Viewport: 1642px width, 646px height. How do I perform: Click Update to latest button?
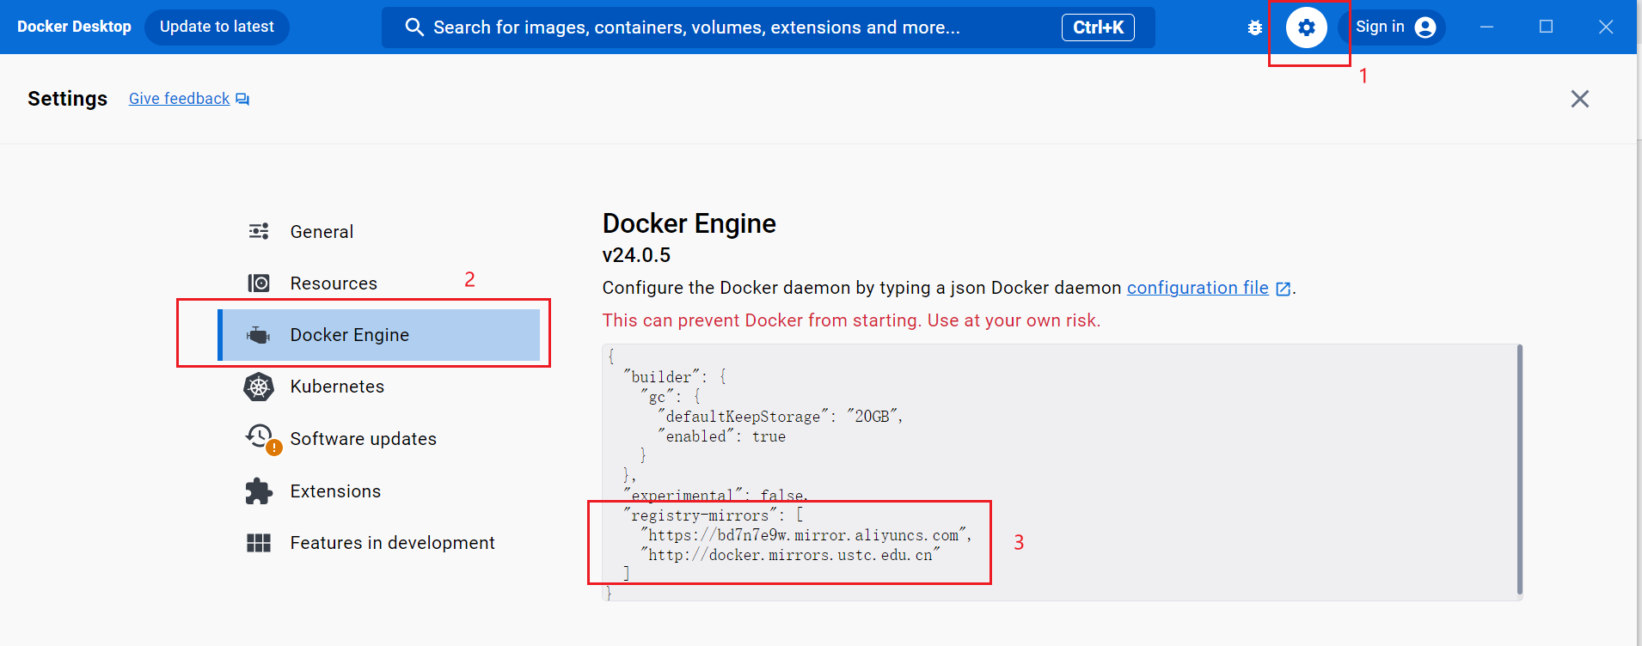click(x=217, y=27)
